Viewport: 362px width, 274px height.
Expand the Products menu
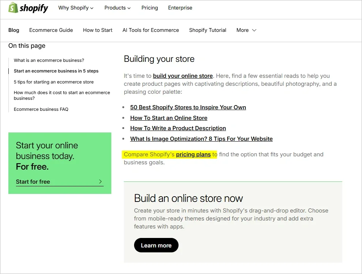[117, 8]
